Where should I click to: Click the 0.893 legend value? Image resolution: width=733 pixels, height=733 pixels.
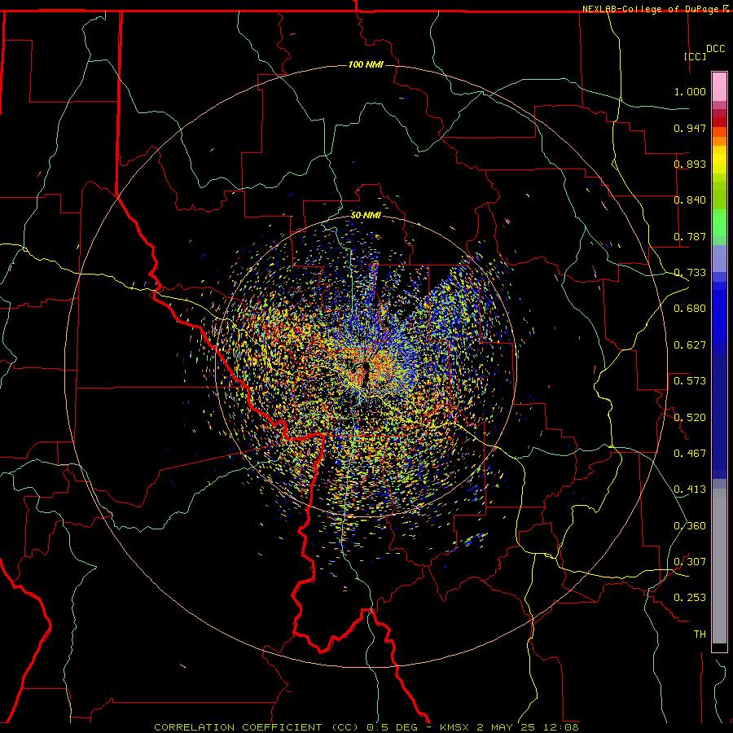[x=690, y=164]
